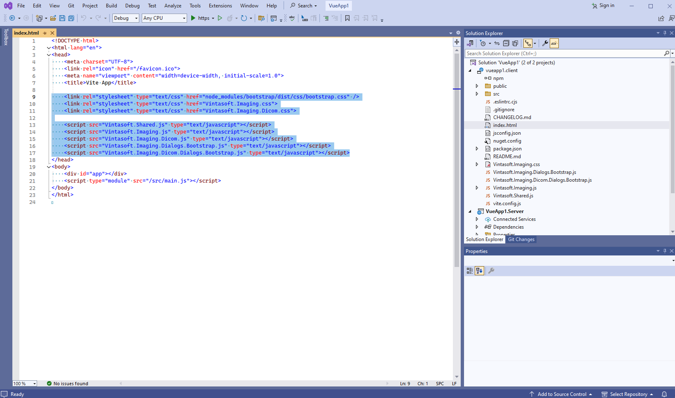Collapse the VueApp1.Server project node
The image size is (675, 398).
(470, 211)
